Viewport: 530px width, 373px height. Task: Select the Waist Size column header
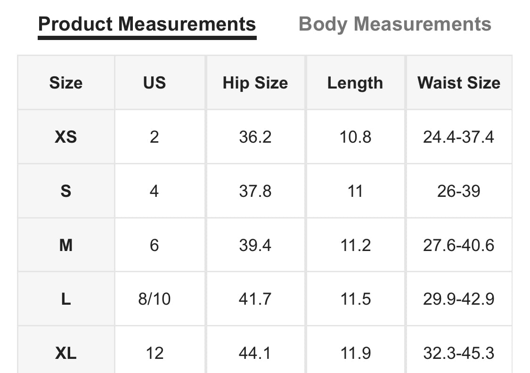pos(459,83)
